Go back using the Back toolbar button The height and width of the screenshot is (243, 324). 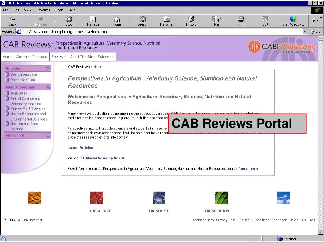(x=12, y=21)
